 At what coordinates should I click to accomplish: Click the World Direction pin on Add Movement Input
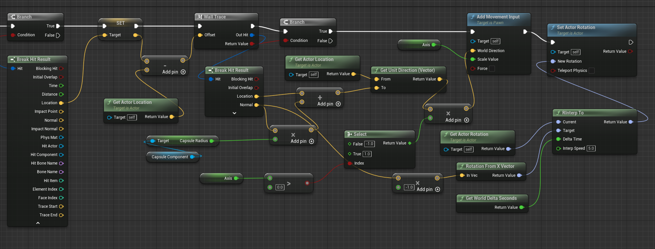[x=473, y=51]
